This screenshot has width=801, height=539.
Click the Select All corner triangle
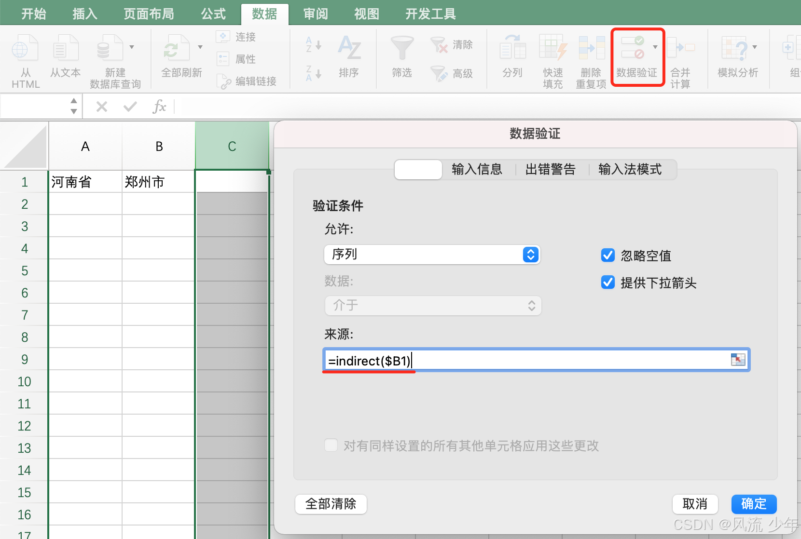(25, 146)
